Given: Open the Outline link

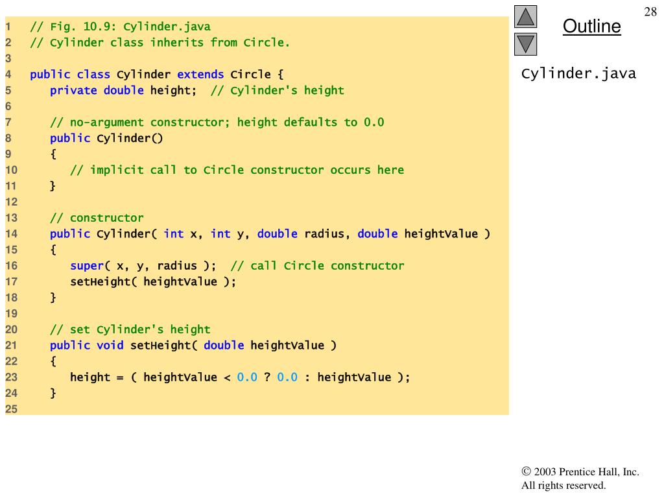Looking at the screenshot, I should tap(591, 26).
